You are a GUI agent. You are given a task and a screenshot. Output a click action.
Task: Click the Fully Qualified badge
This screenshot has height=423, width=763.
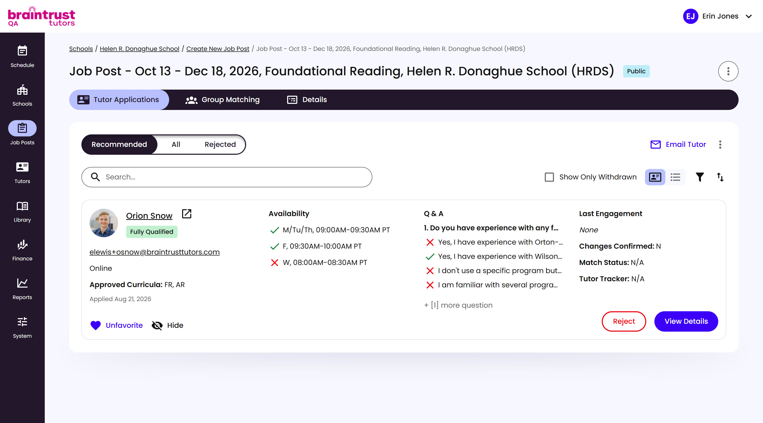152,232
